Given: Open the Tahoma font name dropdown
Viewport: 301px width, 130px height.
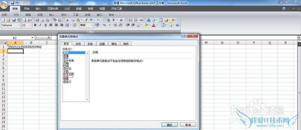Looking at the screenshot, I should 19,25.
